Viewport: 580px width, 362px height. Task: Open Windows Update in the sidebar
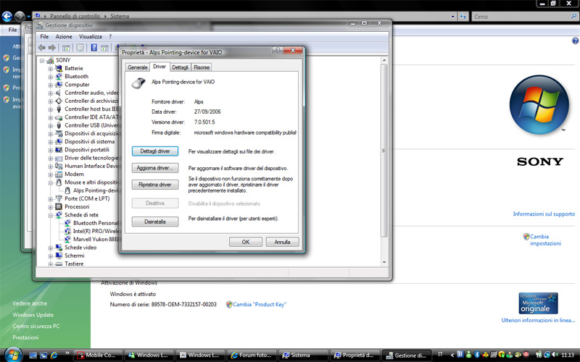(33, 315)
